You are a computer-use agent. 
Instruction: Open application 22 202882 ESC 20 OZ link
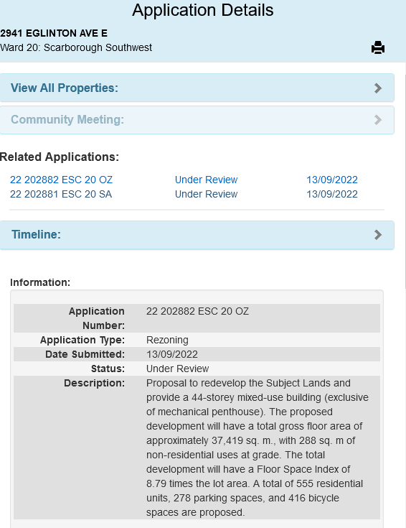(x=61, y=180)
